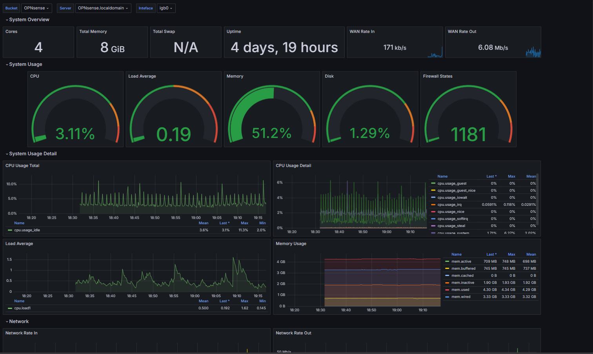The width and height of the screenshot is (593, 354).
Task: Click the 1.29% Disk gauge value
Action: pos(369,133)
